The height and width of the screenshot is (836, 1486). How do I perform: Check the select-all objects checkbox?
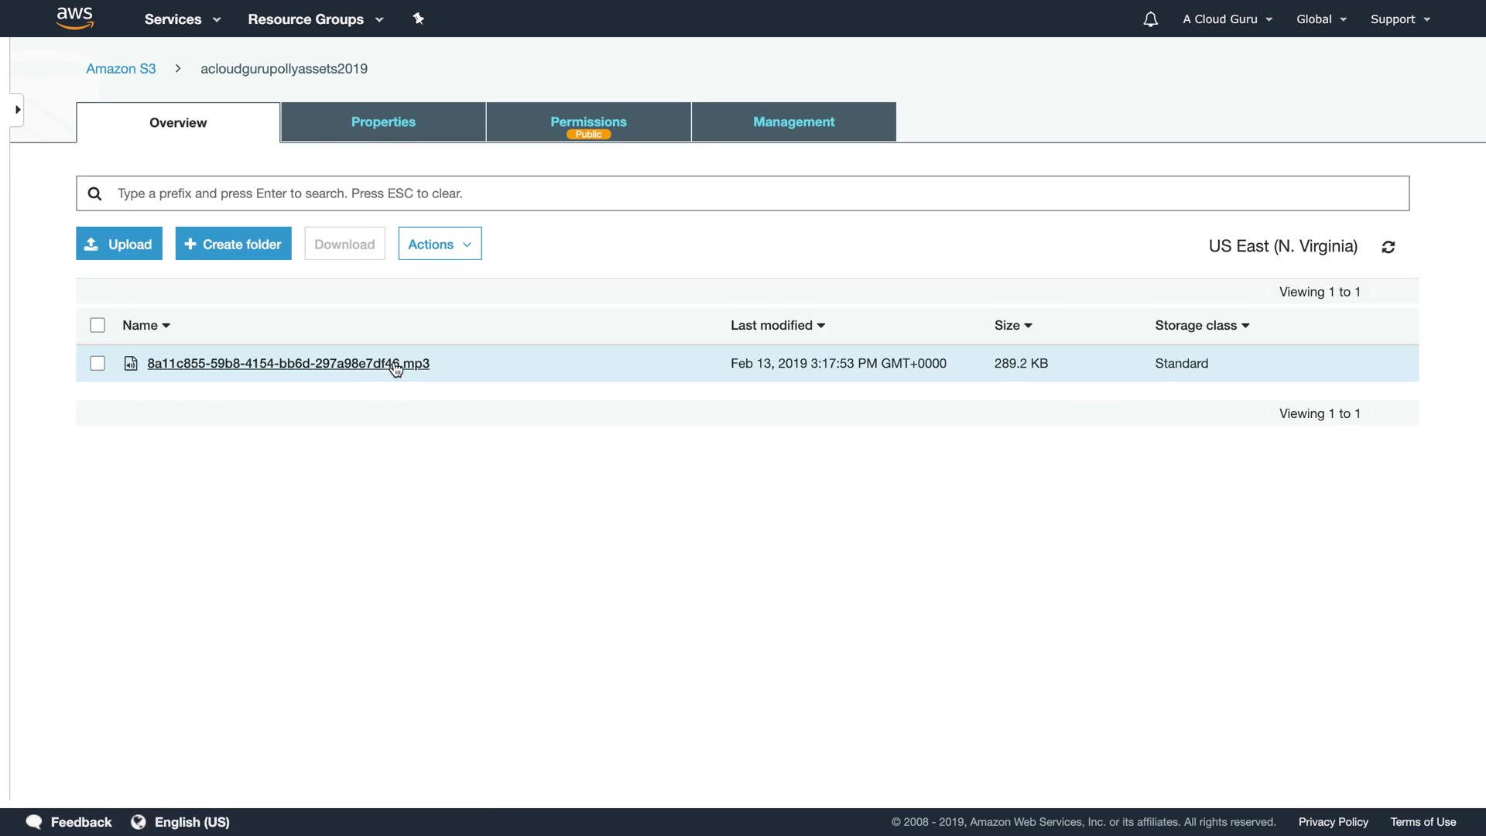[x=98, y=326]
